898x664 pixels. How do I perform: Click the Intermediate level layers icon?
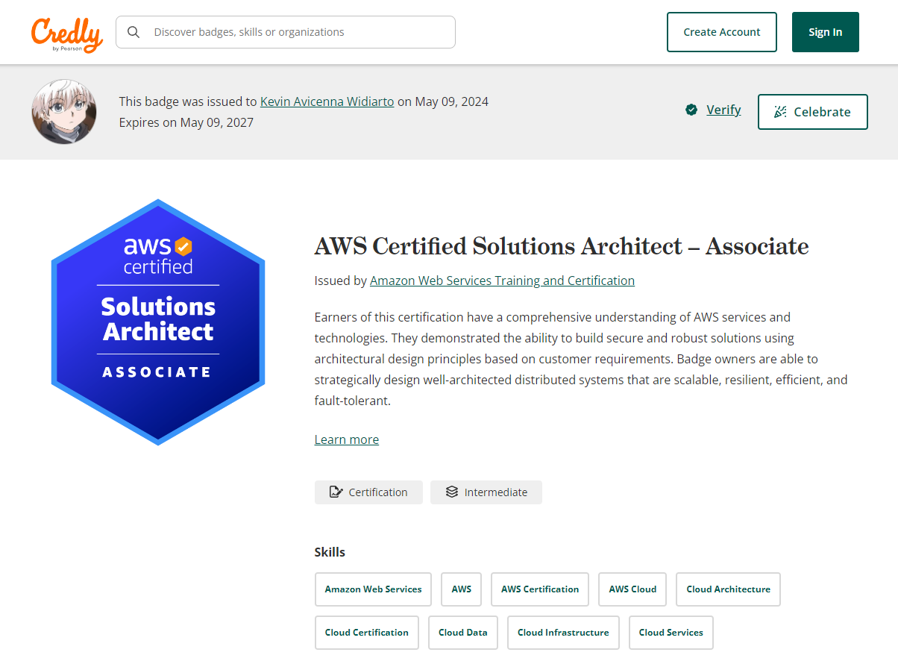[x=451, y=492]
